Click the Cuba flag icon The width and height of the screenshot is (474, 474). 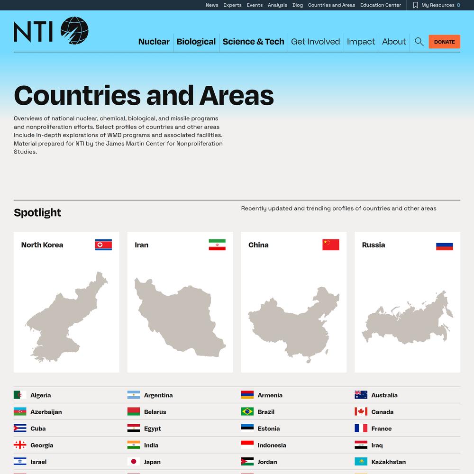coord(20,428)
